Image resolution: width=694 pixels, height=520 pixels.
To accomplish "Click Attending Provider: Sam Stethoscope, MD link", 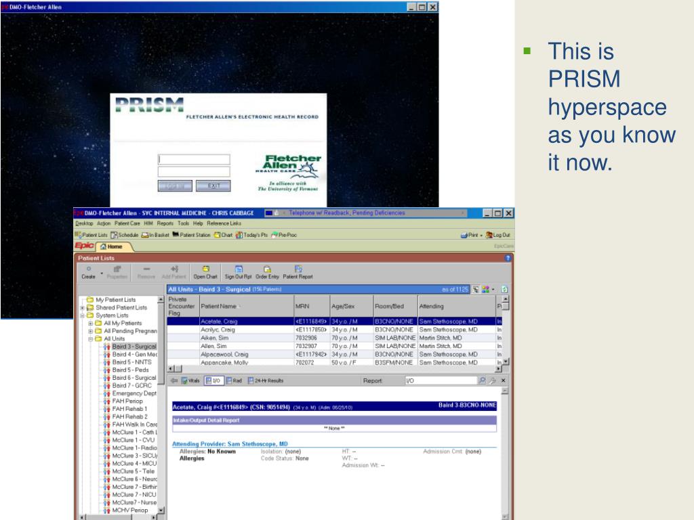I will [230, 443].
